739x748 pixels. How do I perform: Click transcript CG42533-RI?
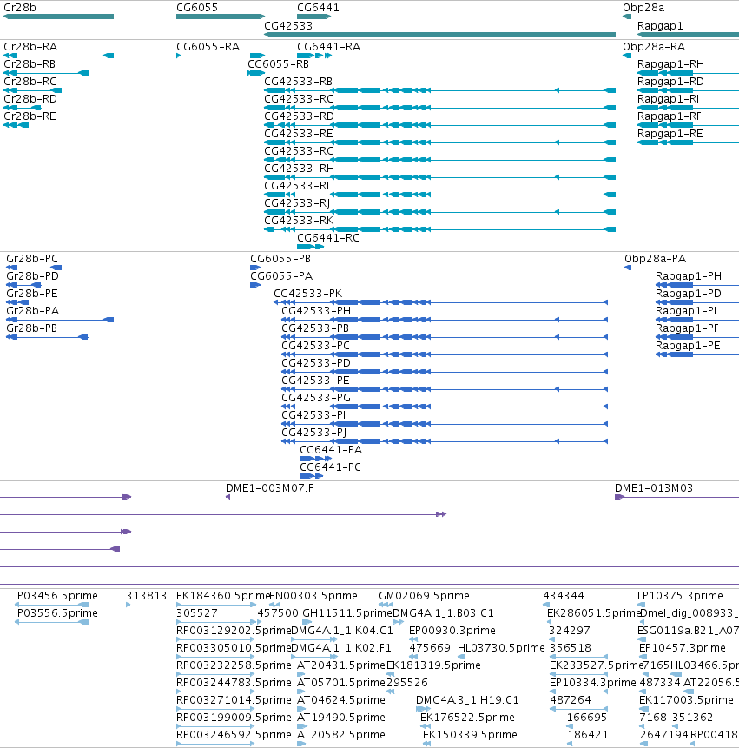tap(296, 186)
